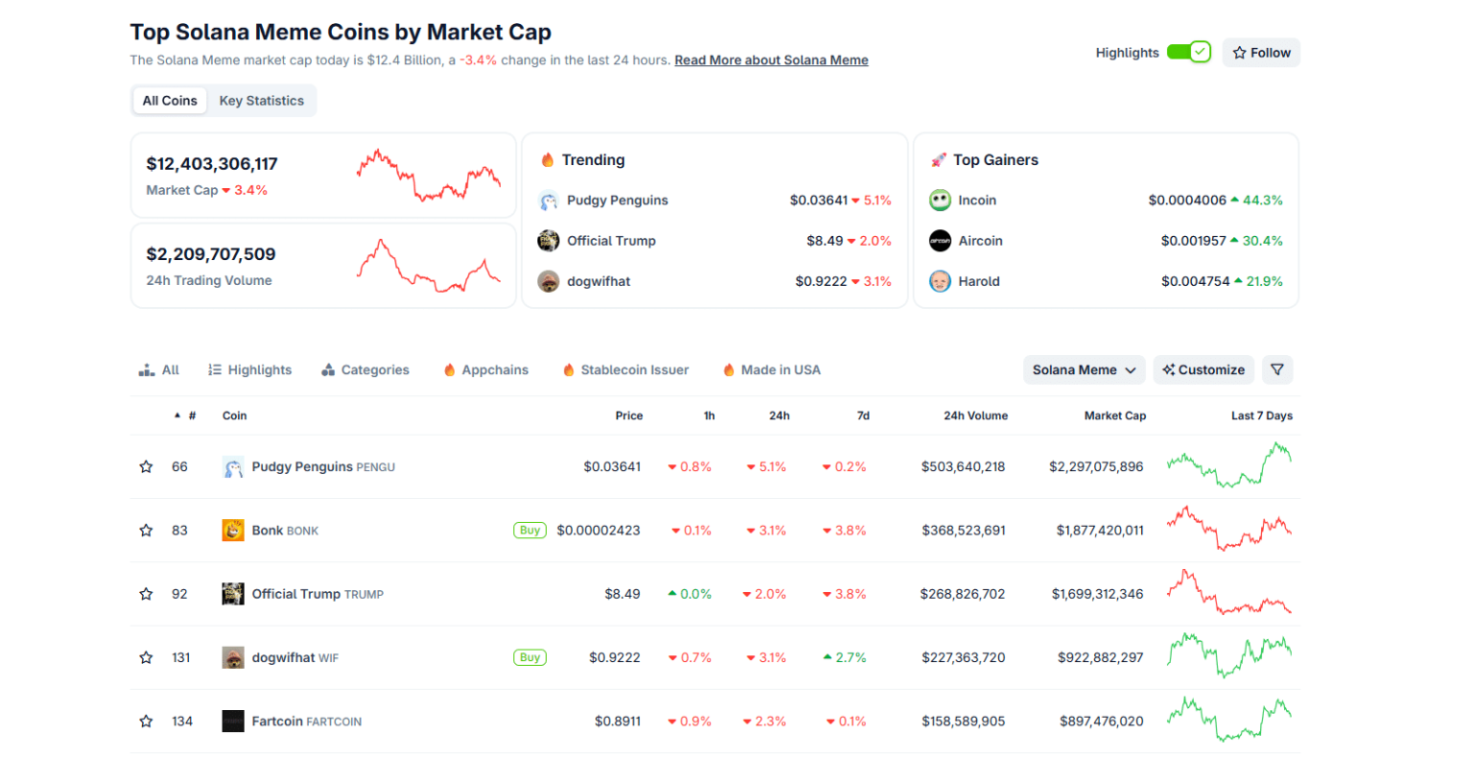
Task: Open the Read More about Solana Meme link
Action: (x=771, y=59)
